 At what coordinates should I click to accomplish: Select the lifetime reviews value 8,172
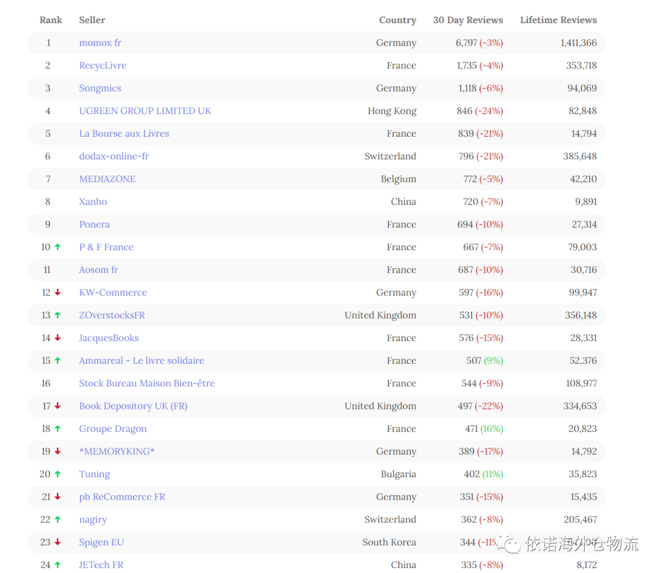tap(587, 565)
